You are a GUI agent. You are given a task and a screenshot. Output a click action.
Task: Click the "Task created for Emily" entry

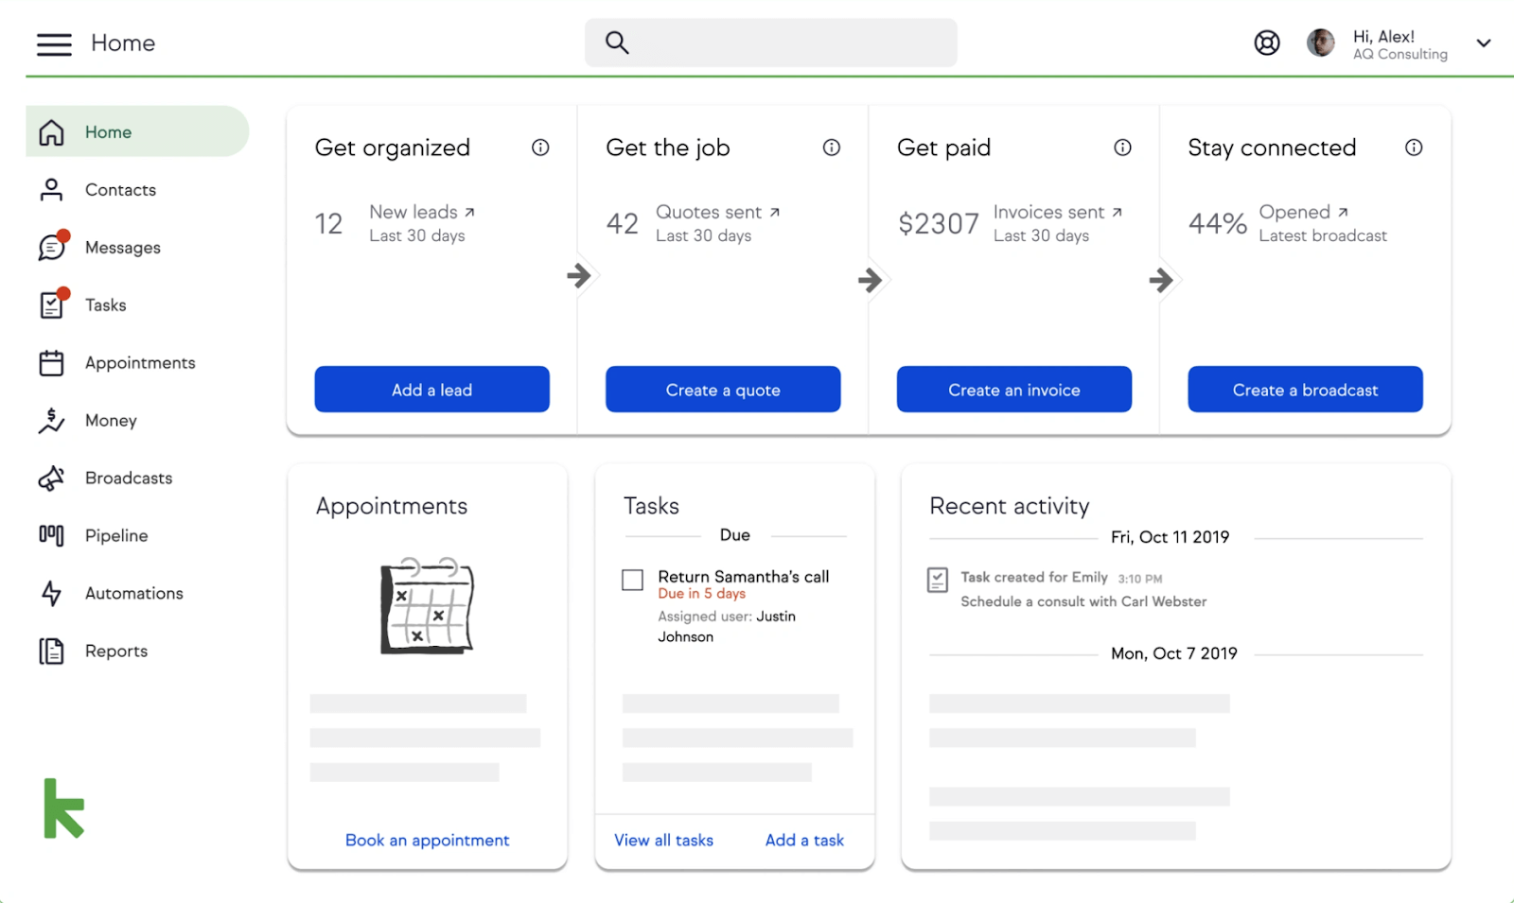pyautogui.click(x=1034, y=577)
